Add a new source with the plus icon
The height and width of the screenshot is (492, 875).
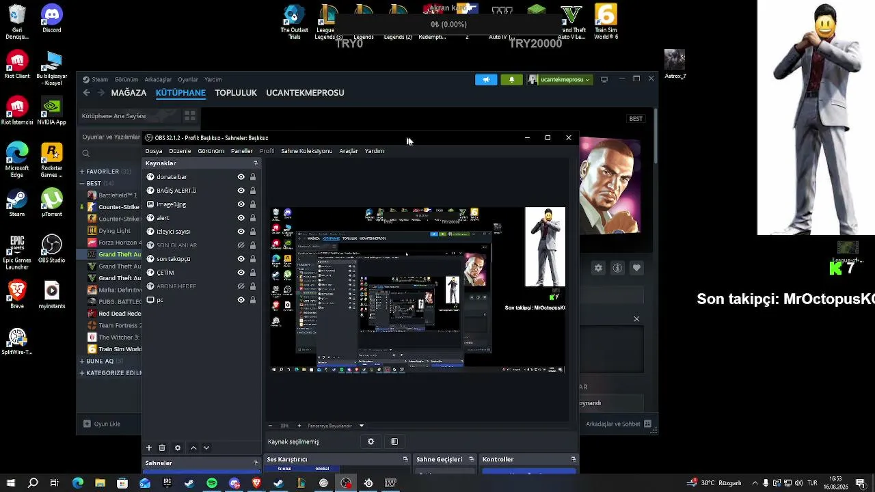148,448
